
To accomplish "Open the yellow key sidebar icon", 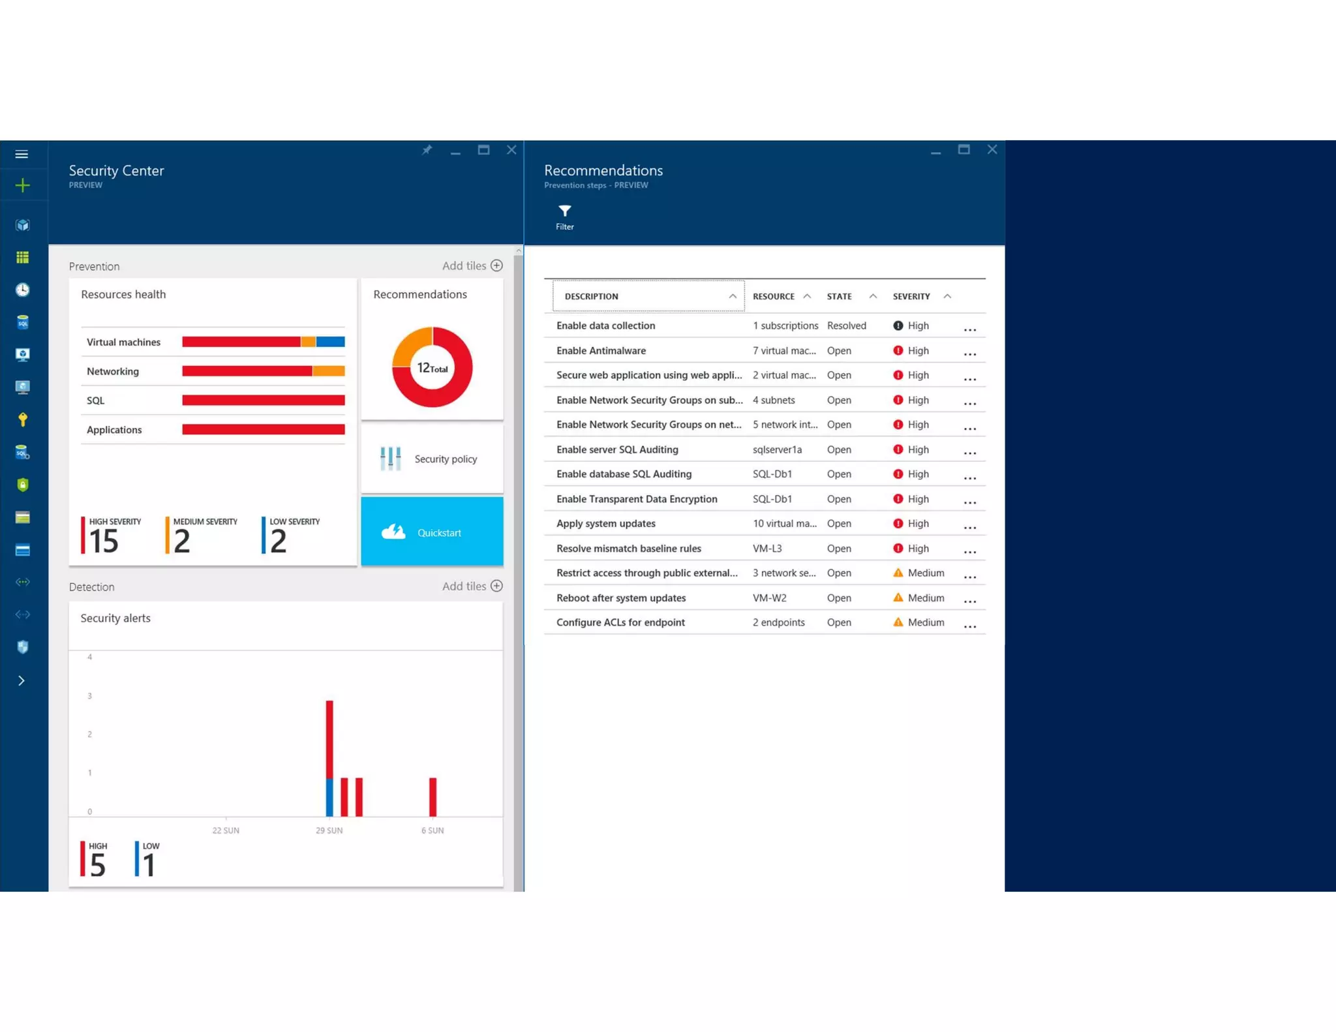I will click(x=23, y=419).
